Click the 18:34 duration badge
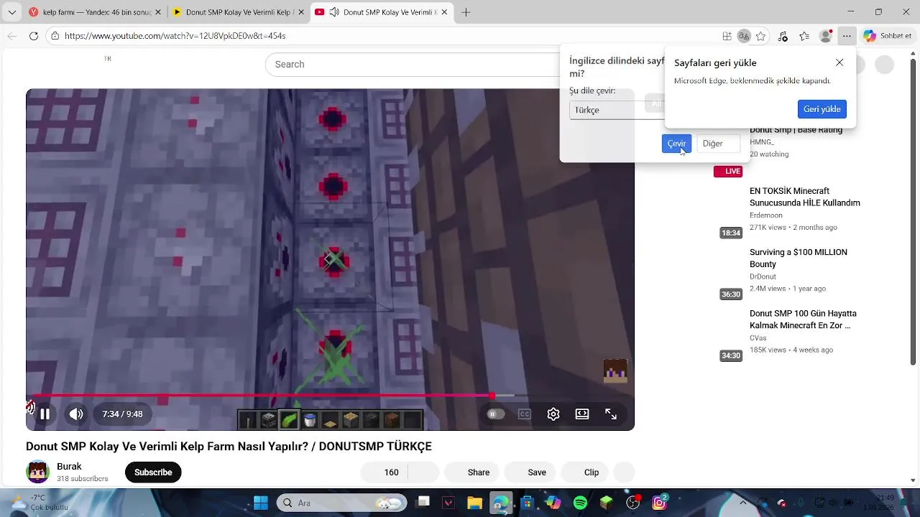This screenshot has width=920, height=517. coord(731,233)
